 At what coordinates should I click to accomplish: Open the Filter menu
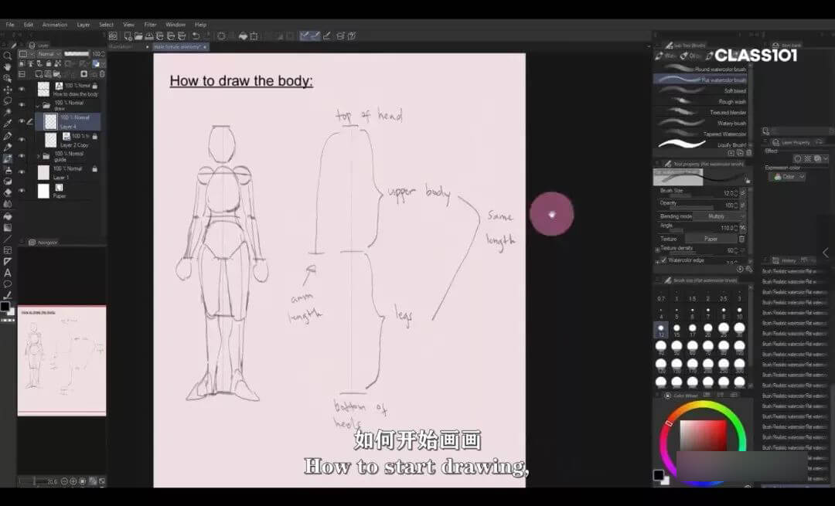coord(150,25)
